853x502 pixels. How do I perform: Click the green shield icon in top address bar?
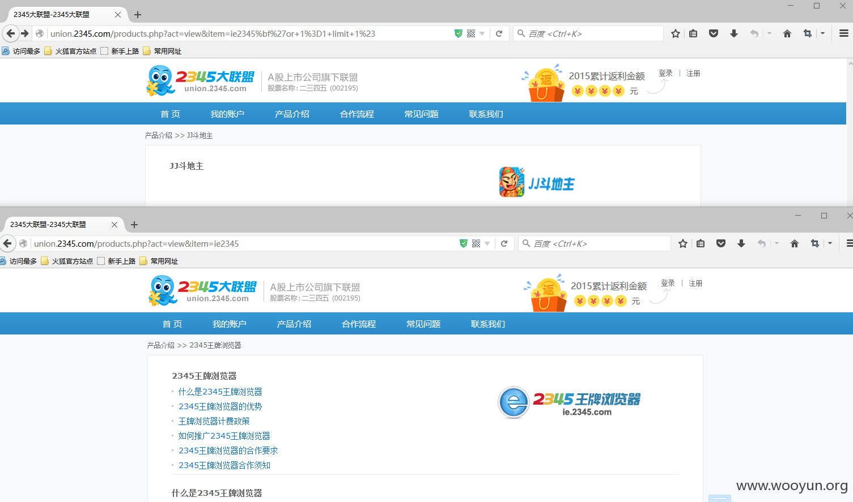[x=459, y=33]
